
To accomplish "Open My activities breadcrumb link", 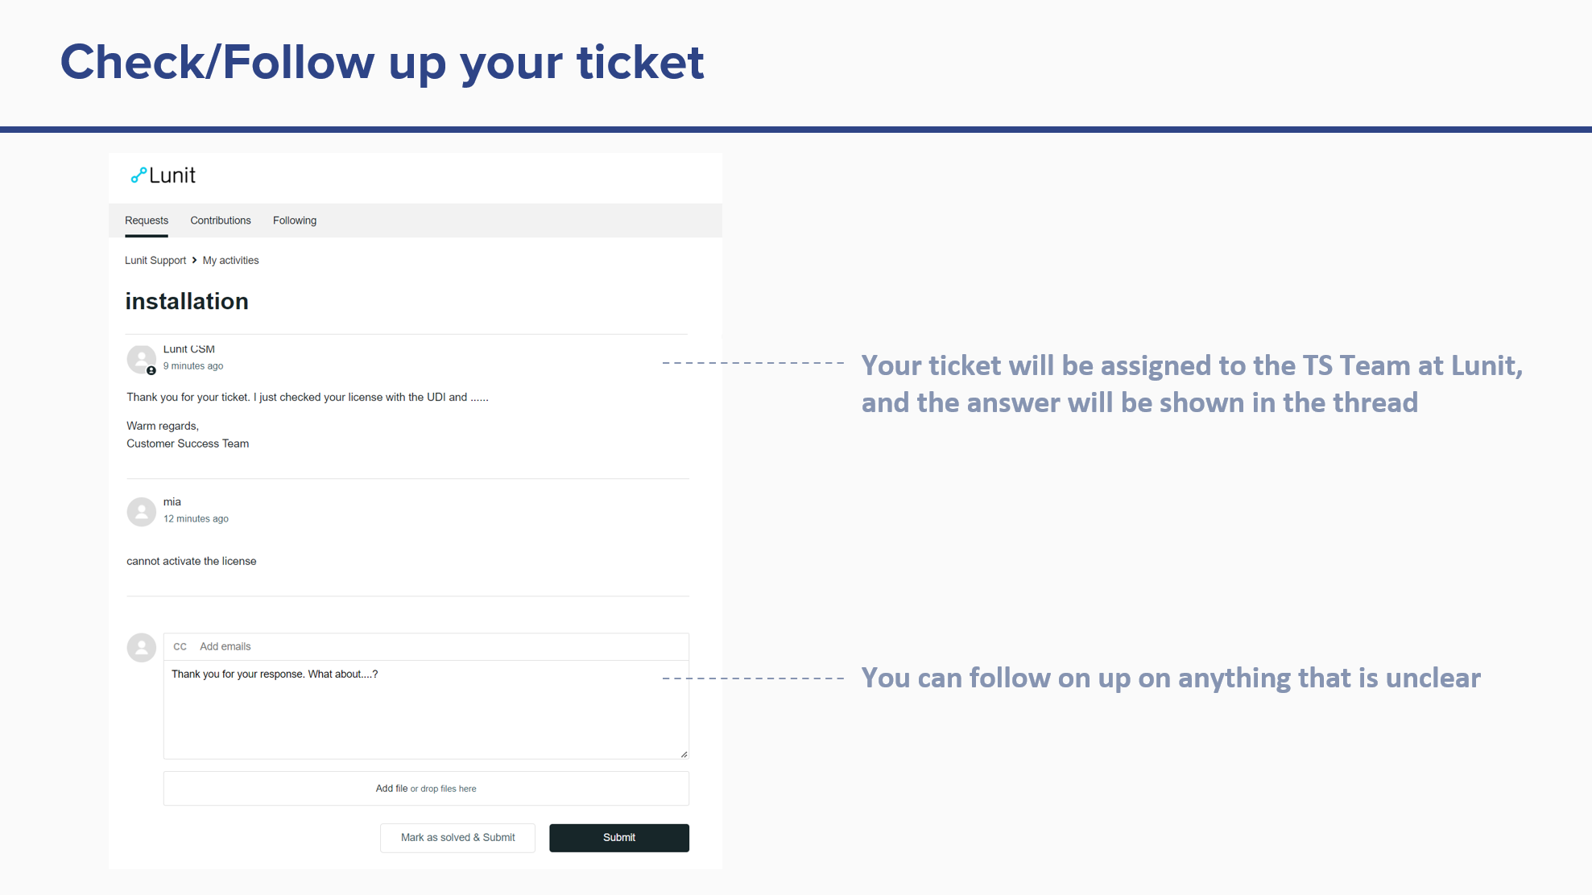I will pos(231,260).
